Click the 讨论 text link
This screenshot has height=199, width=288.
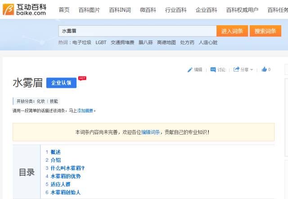[221, 70]
